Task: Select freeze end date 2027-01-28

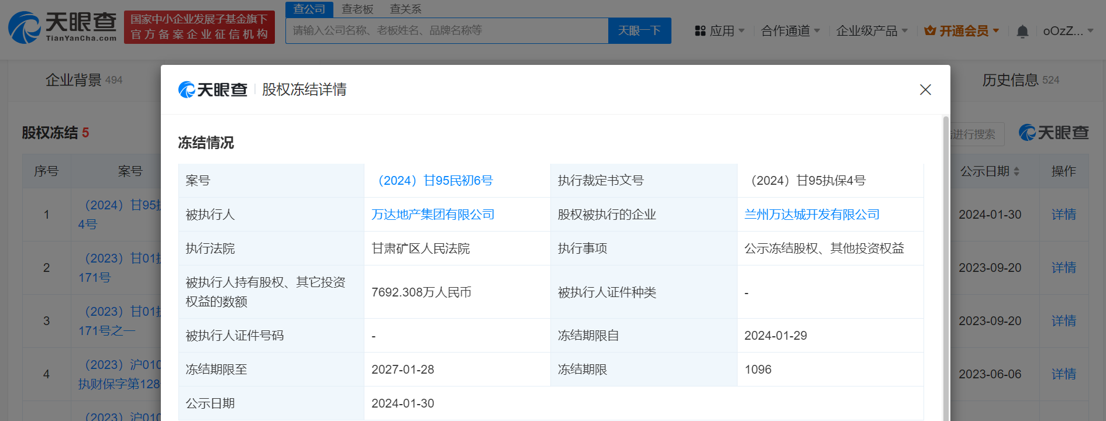Action: 403,370
